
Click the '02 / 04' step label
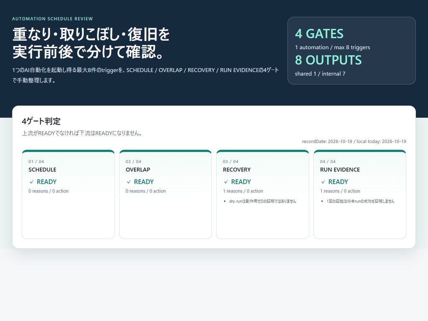(x=133, y=162)
